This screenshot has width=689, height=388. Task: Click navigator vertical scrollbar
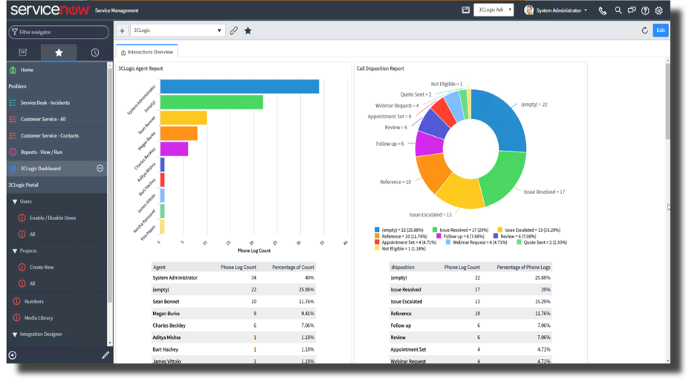tap(110, 184)
